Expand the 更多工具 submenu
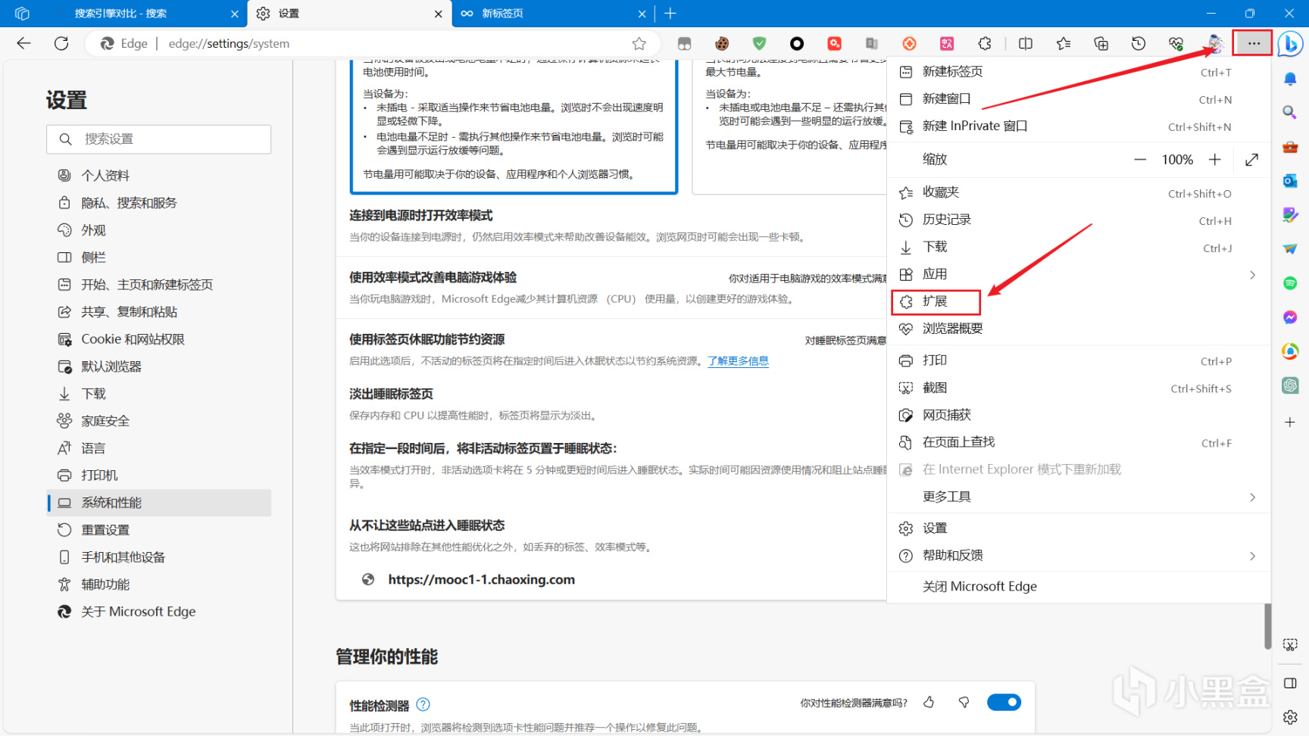1309x736 pixels. (x=1252, y=497)
